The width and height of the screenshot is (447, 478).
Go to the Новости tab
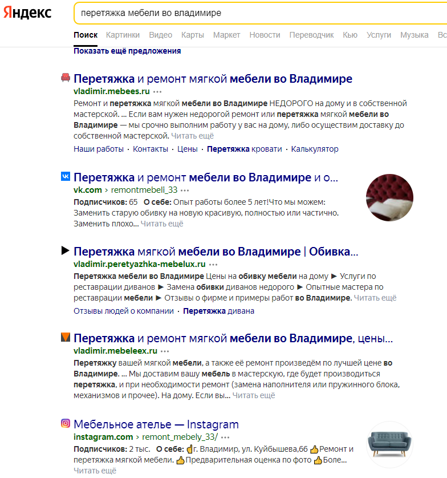point(265,35)
